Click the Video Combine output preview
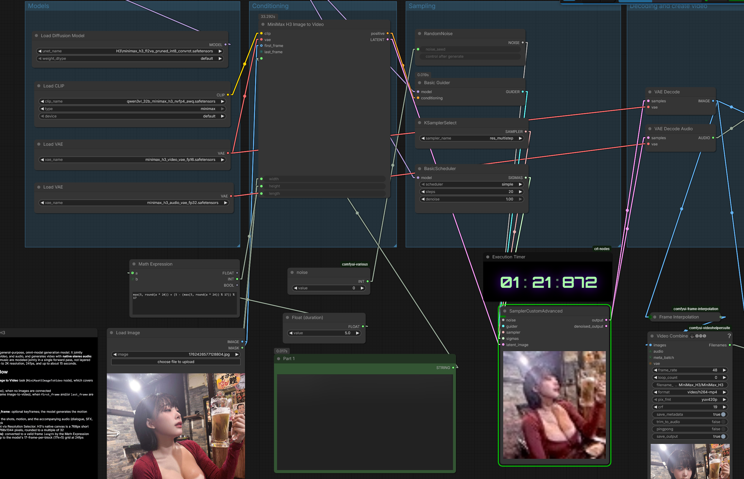Viewport: 744px width, 479px height. pos(690,461)
